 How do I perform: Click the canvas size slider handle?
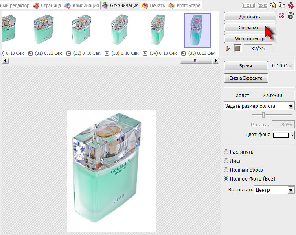click(x=263, y=115)
